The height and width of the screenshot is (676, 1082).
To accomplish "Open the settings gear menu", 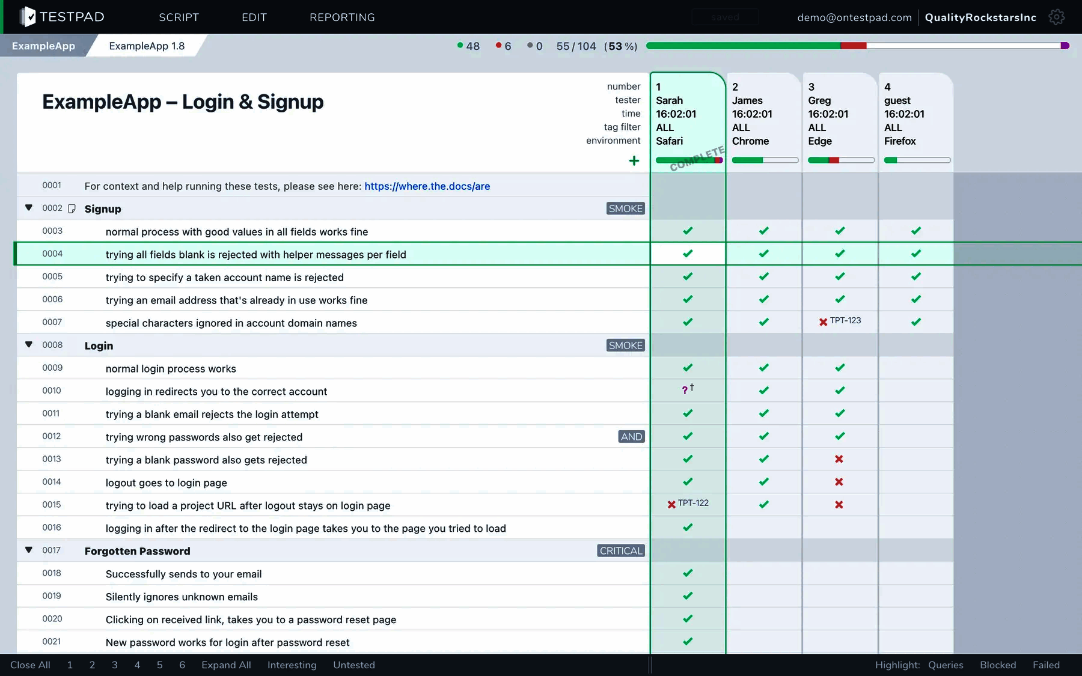I will pyautogui.click(x=1057, y=17).
